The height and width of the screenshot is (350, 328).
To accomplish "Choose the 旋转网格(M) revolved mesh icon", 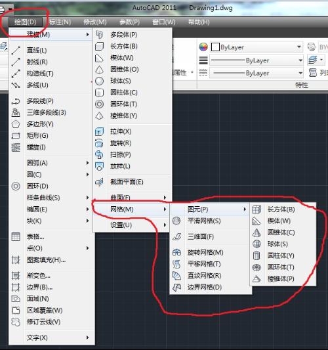I will [176, 252].
